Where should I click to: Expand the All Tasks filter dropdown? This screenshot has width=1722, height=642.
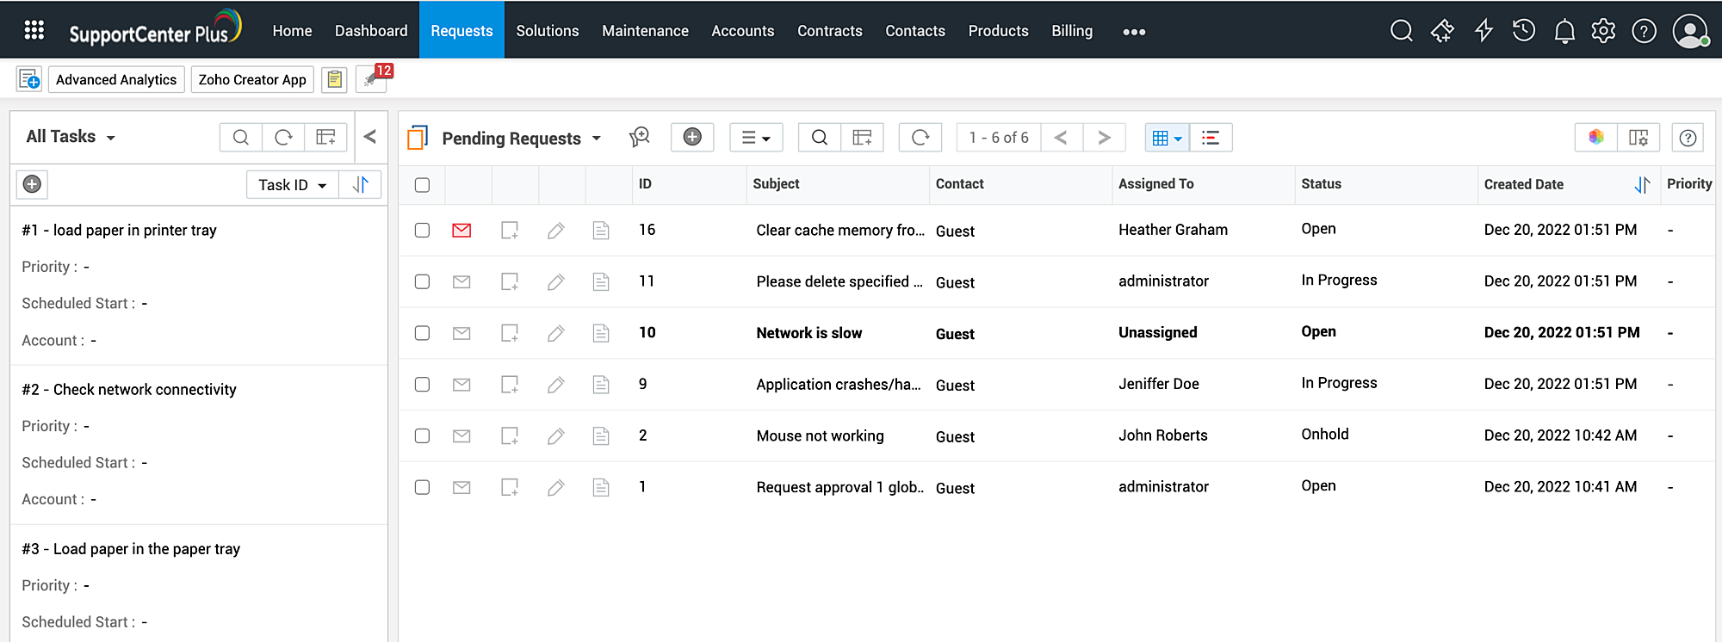(110, 138)
